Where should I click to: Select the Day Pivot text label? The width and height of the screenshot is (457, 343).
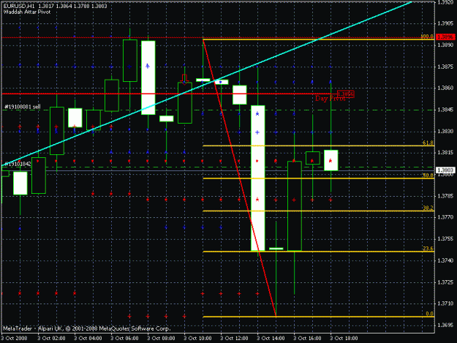coord(331,99)
